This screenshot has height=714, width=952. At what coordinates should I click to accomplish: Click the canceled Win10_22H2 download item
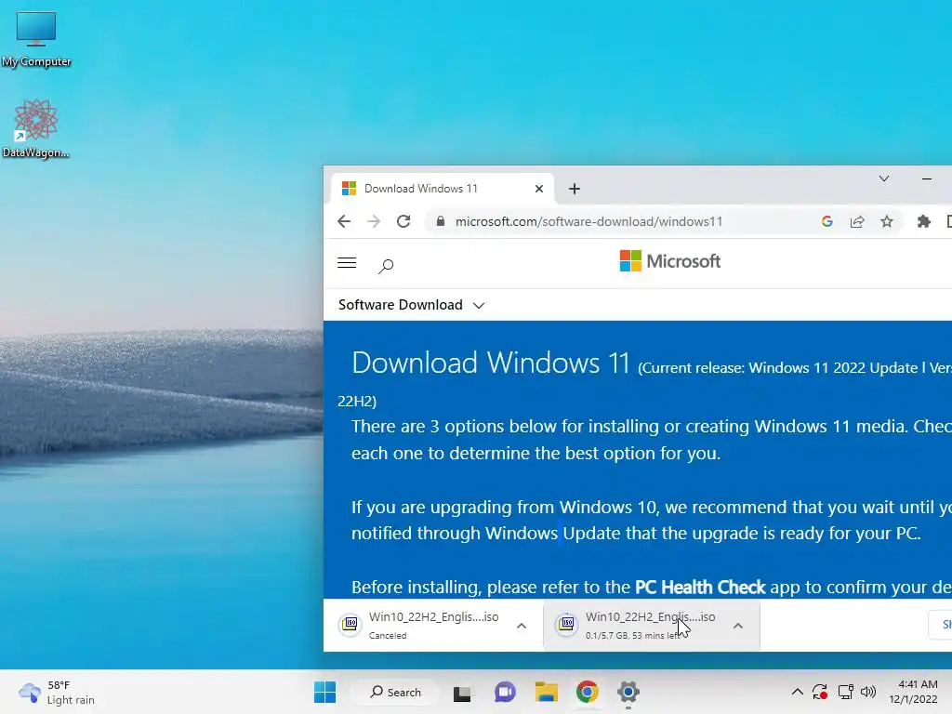point(433,626)
